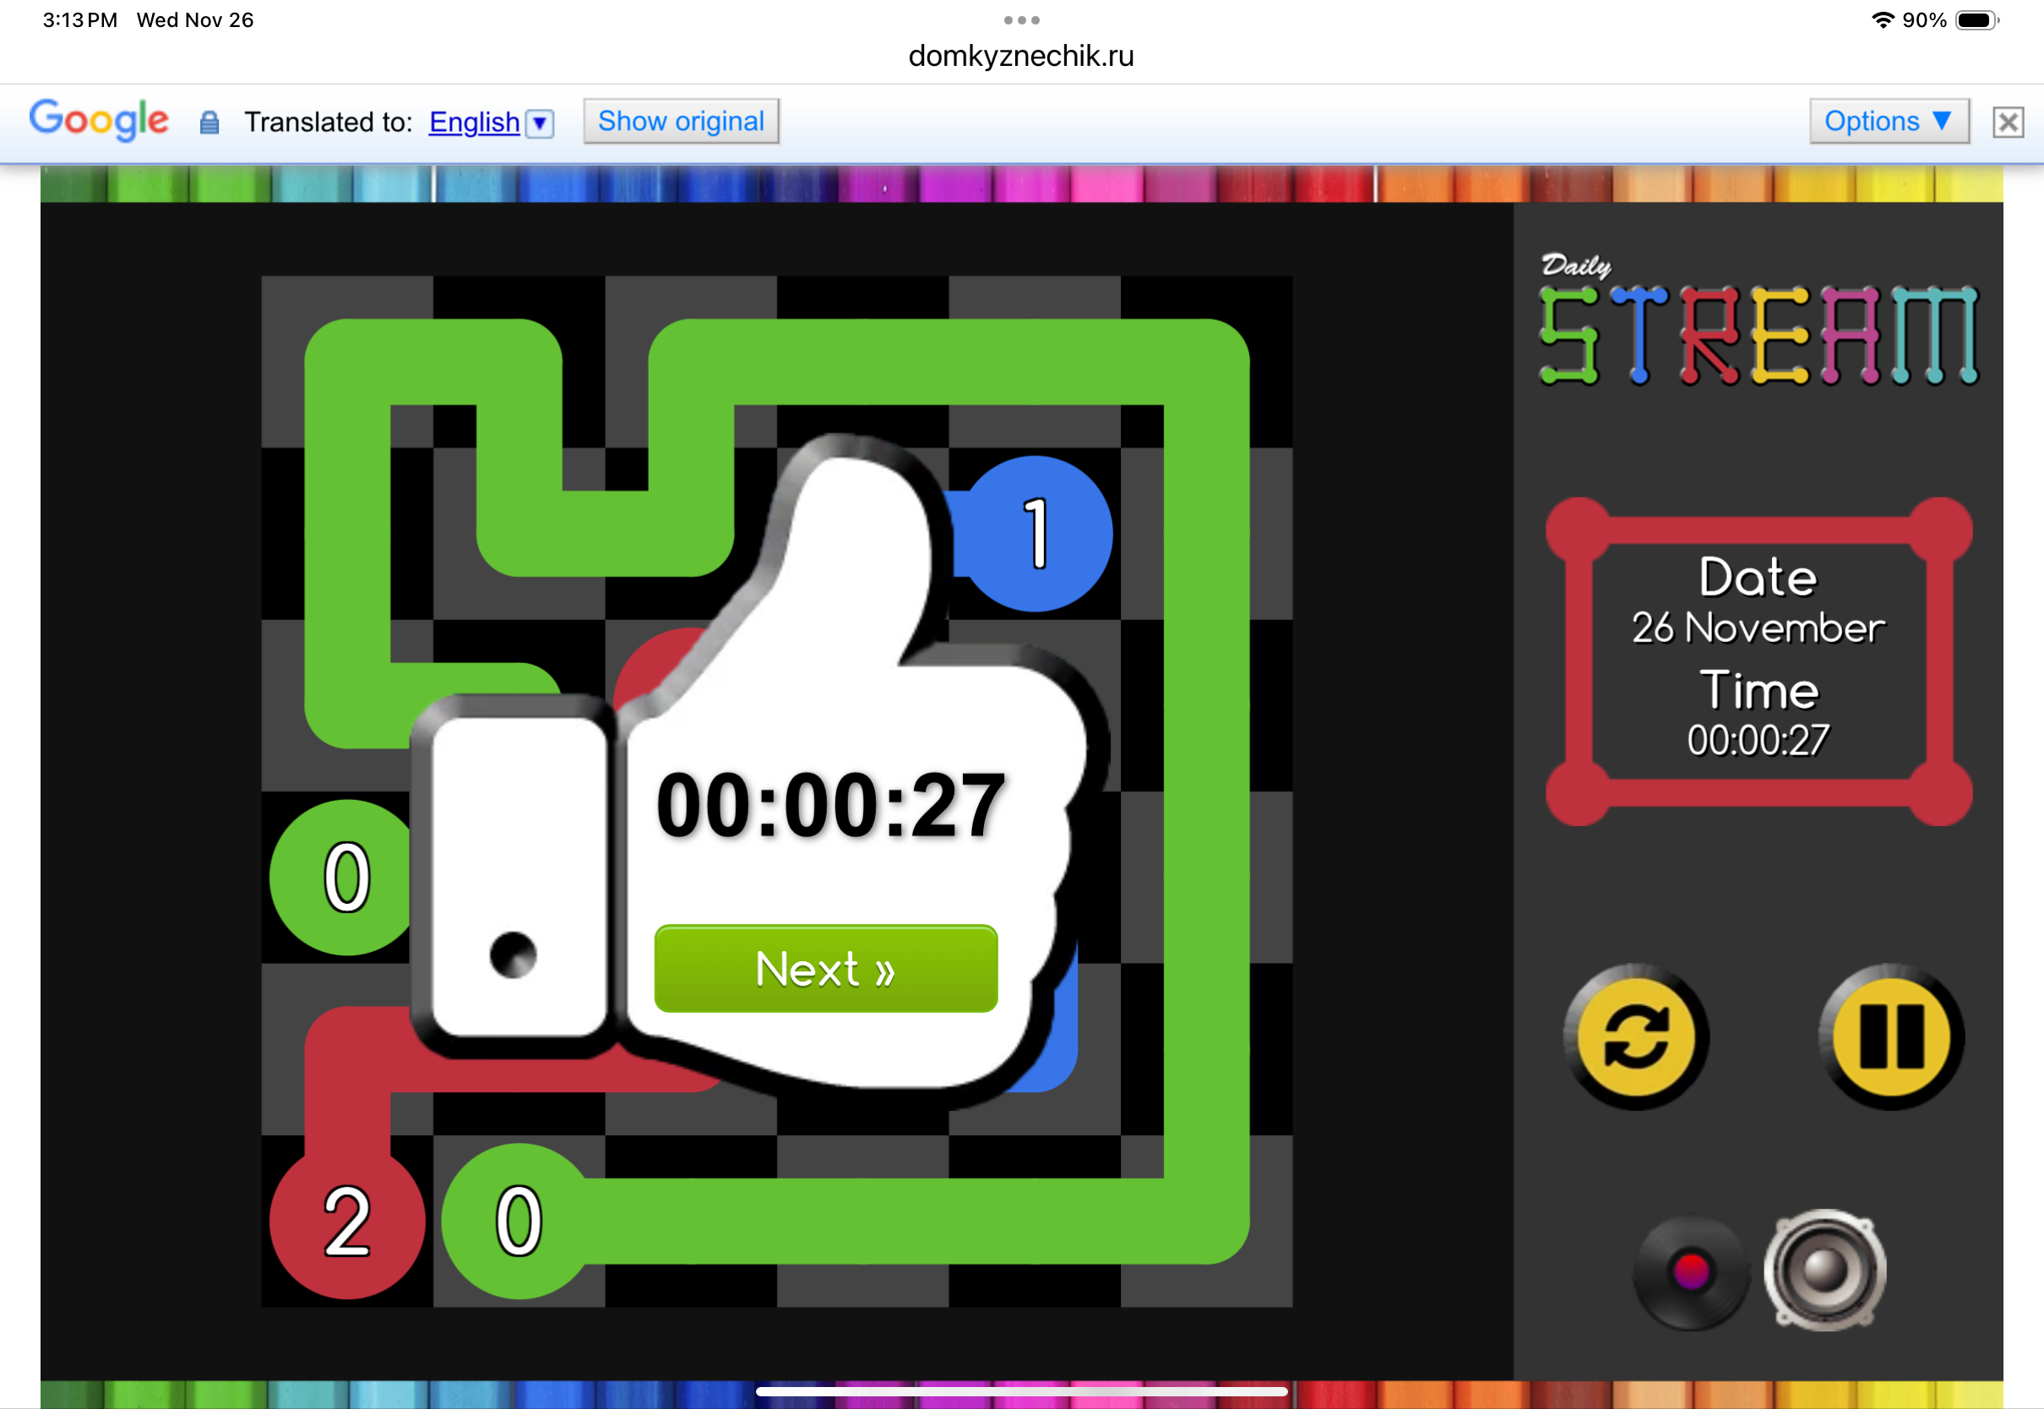Click the 00:00:27 time on thumbs up
This screenshot has width=2044, height=1409.
point(830,805)
